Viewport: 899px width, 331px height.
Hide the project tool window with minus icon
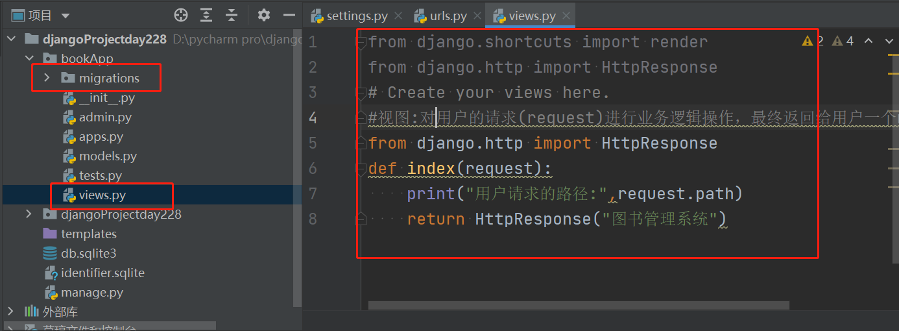pos(289,15)
